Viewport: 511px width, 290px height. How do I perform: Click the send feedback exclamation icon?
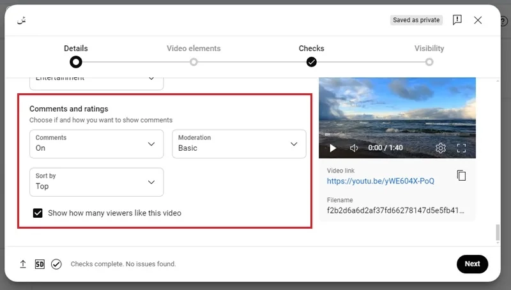tap(457, 20)
